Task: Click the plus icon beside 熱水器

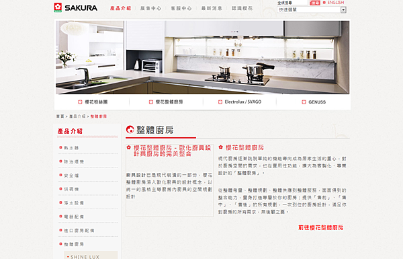Action: 60,147
